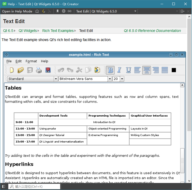
Task: Click the New document icon
Action: click(12, 70)
